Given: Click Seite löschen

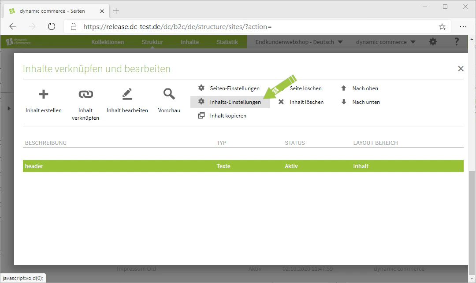Looking at the screenshot, I should (x=305, y=88).
